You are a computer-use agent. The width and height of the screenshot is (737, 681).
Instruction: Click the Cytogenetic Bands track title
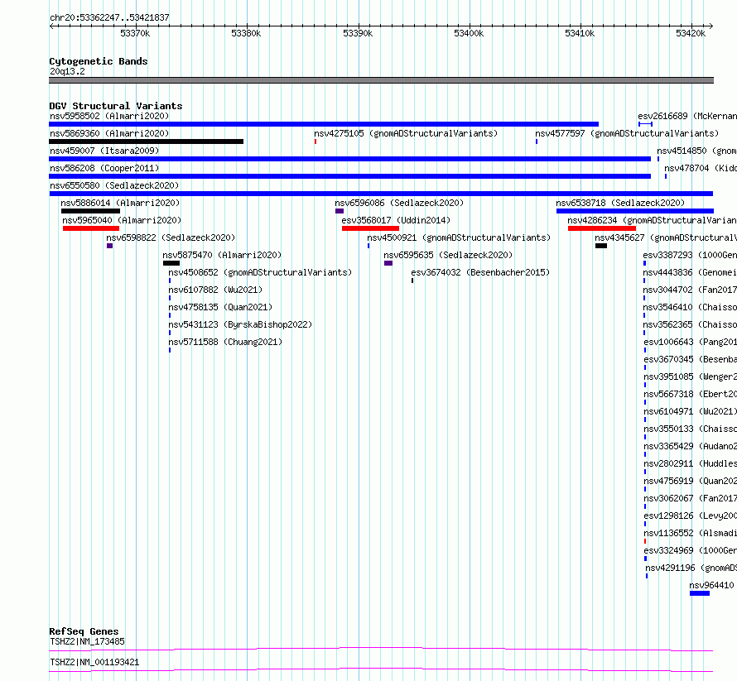(x=99, y=61)
